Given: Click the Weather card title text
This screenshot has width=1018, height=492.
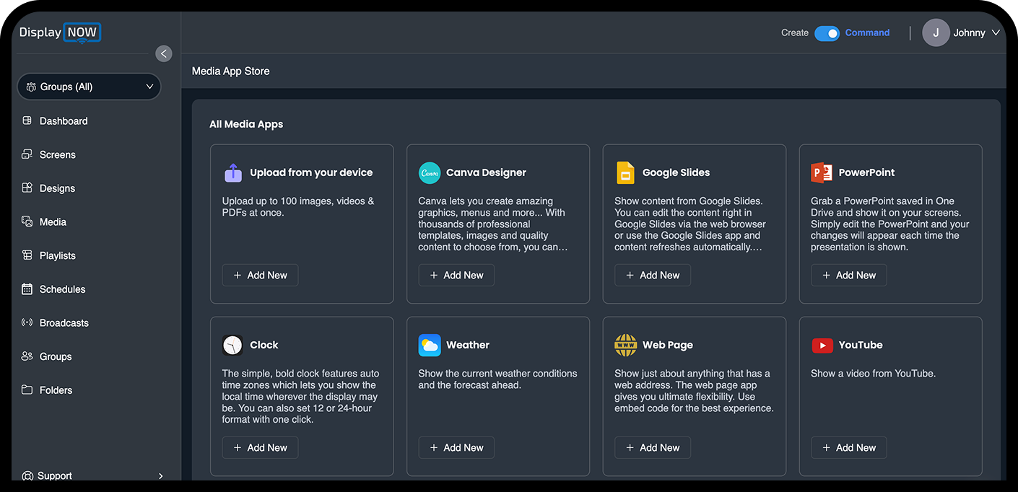Looking at the screenshot, I should (x=468, y=345).
